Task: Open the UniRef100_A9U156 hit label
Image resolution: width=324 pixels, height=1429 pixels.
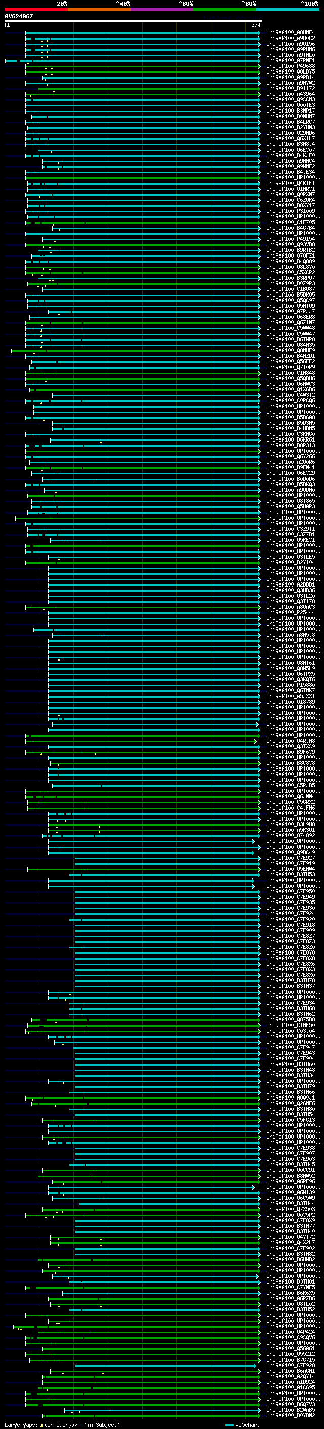Action: point(291,44)
